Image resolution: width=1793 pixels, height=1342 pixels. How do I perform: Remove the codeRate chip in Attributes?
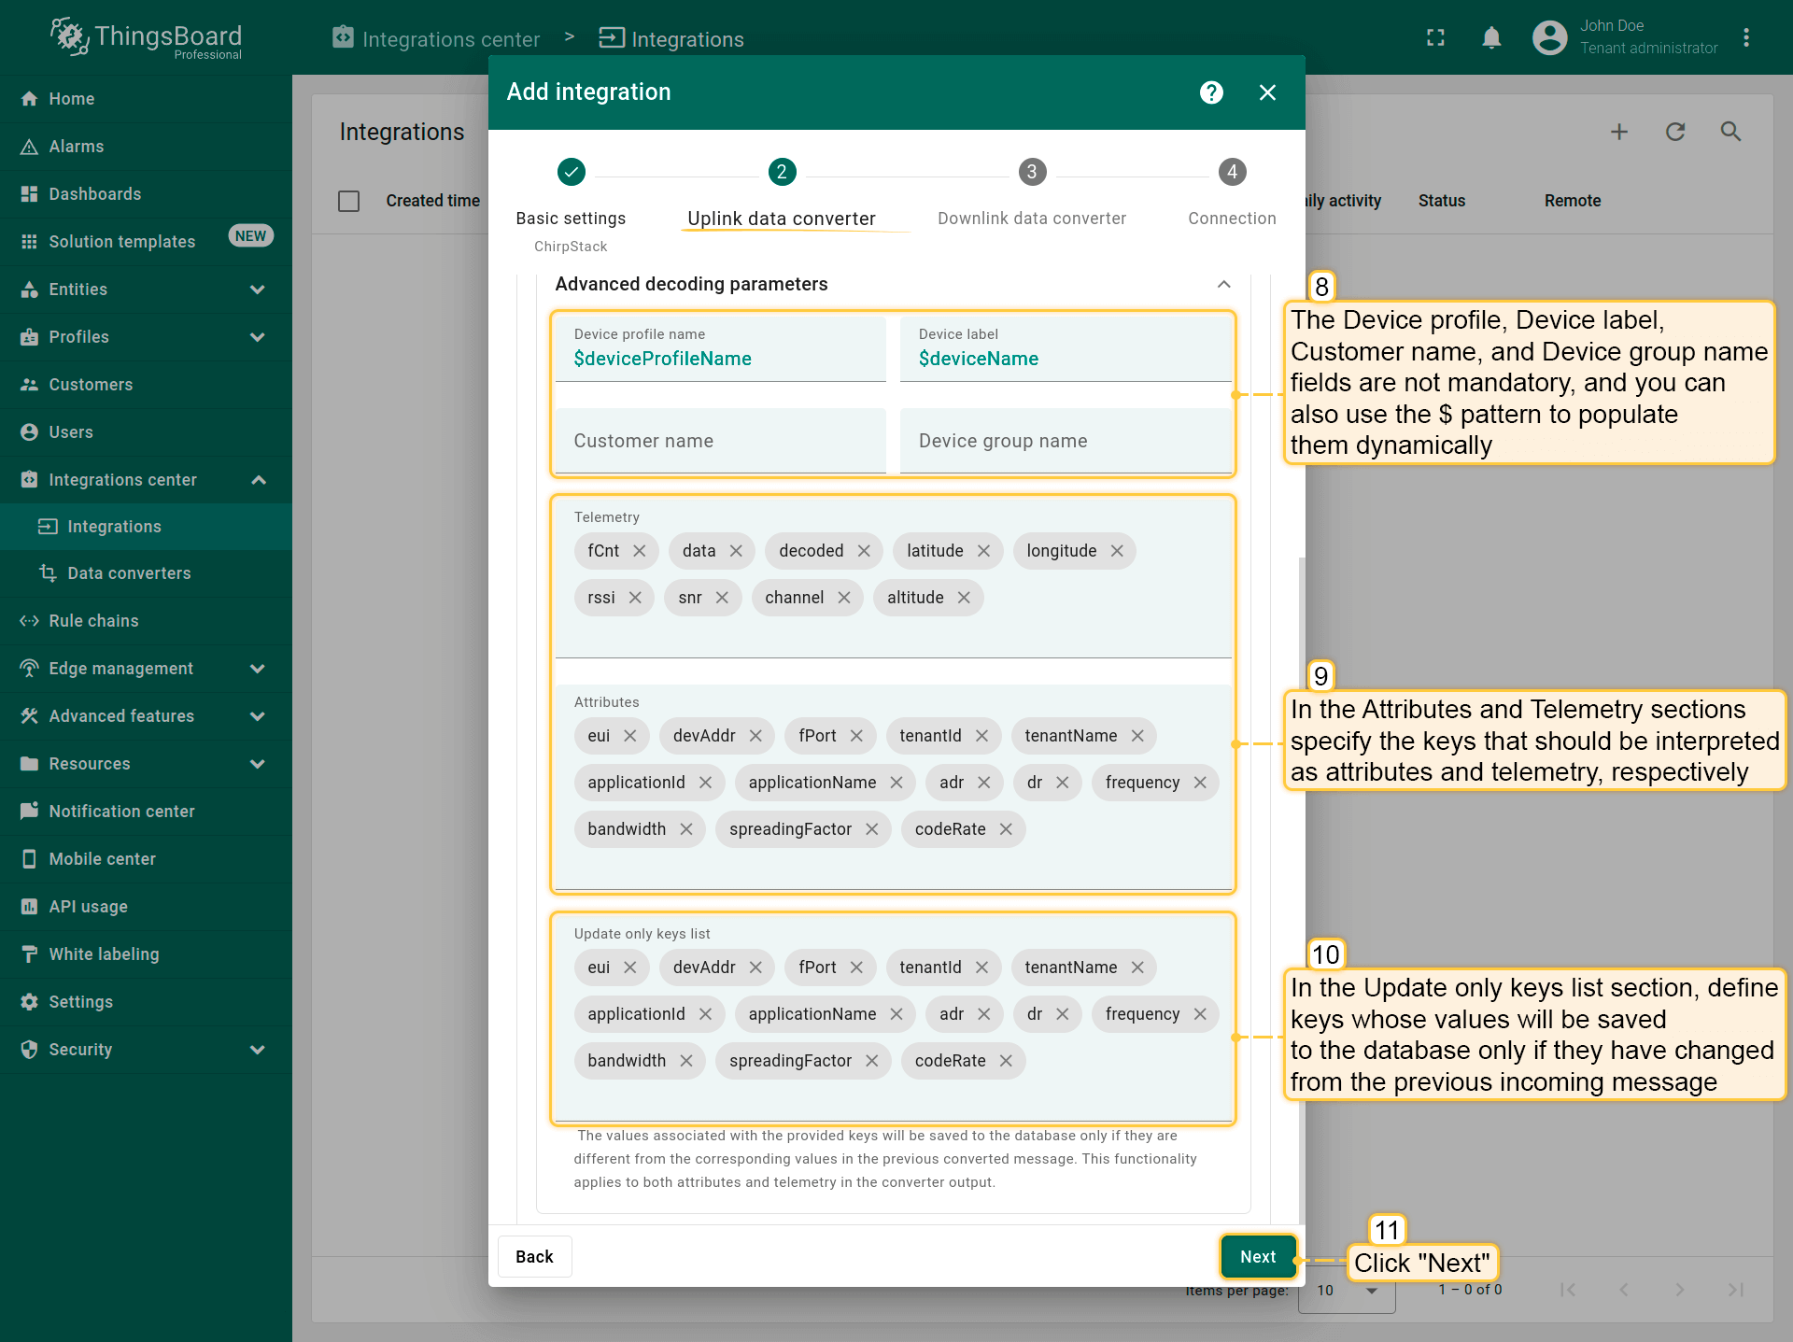click(x=1006, y=829)
